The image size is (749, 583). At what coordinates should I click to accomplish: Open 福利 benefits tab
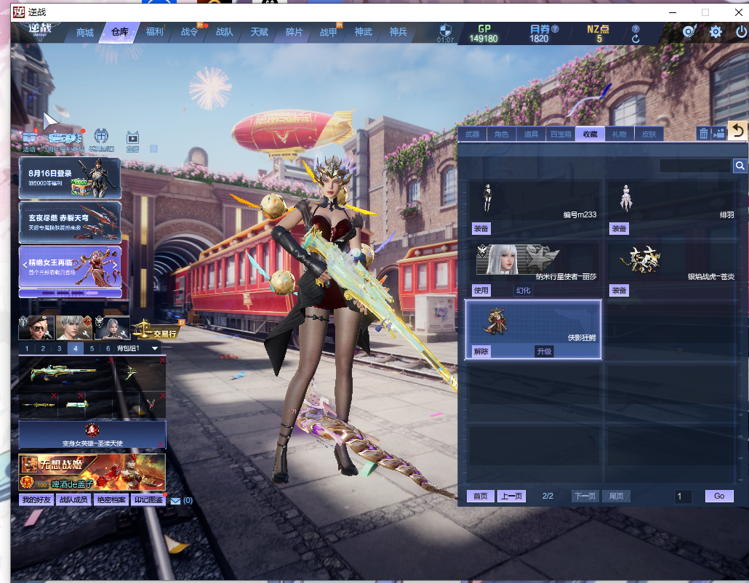pyautogui.click(x=154, y=32)
